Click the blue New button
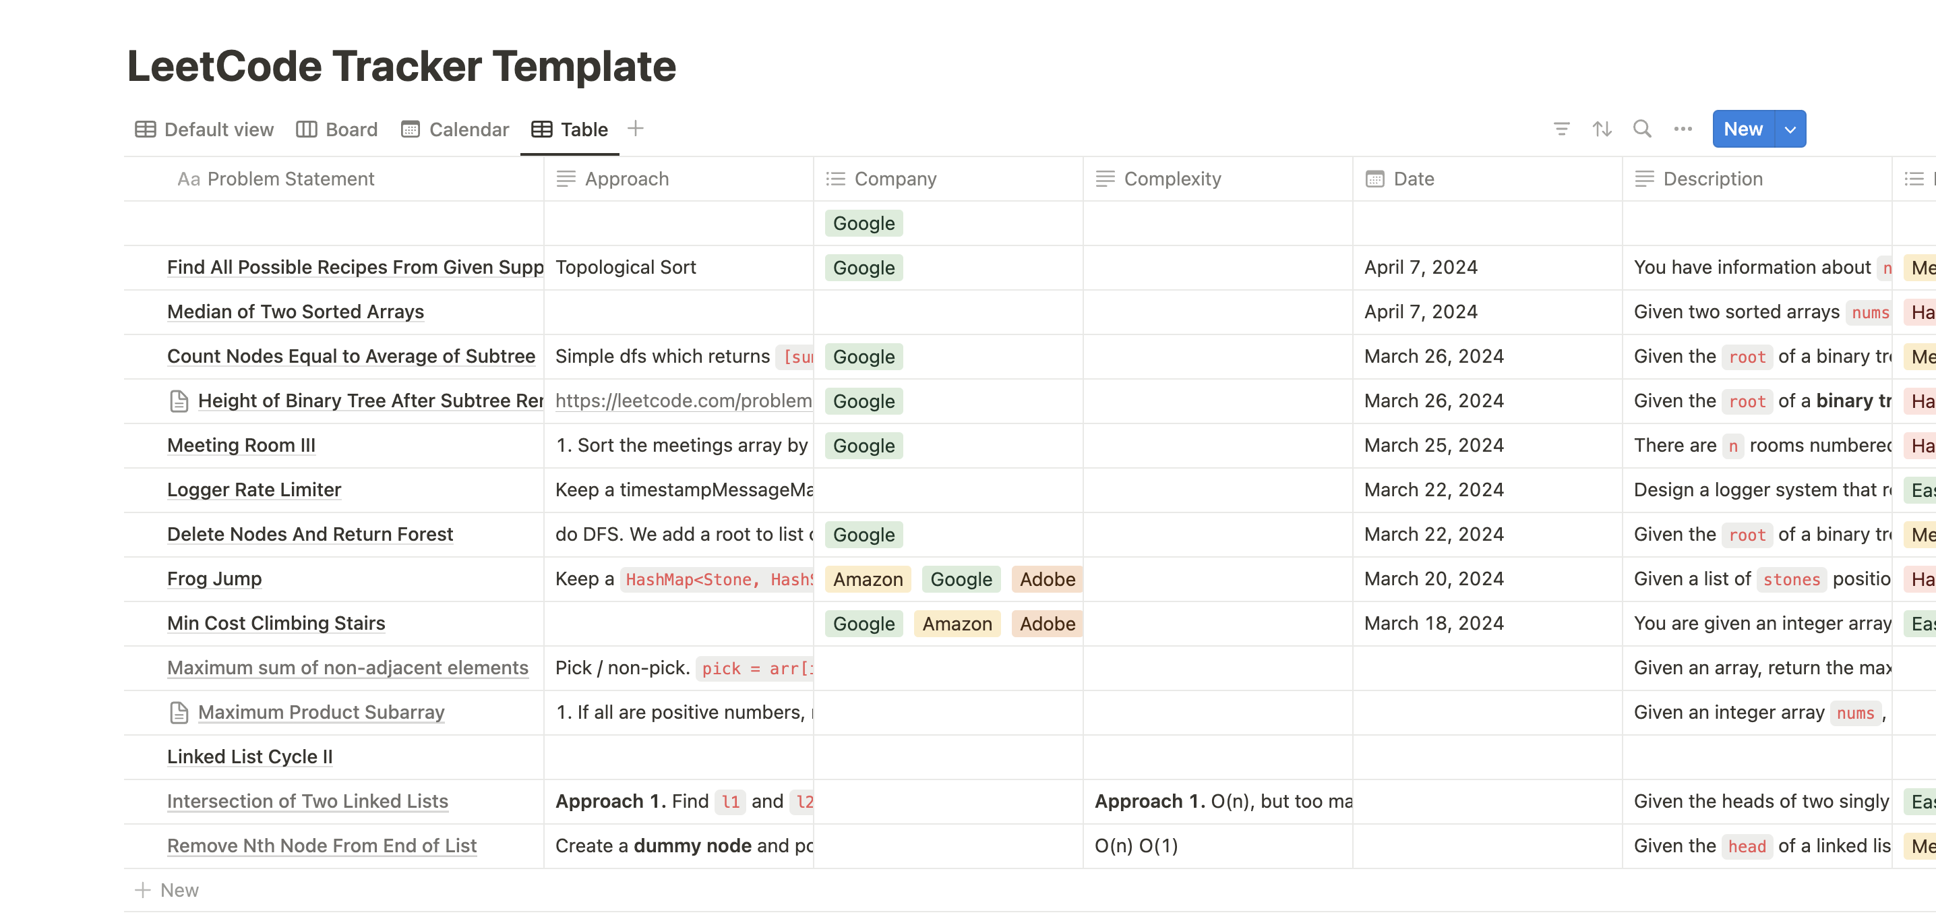 tap(1743, 129)
